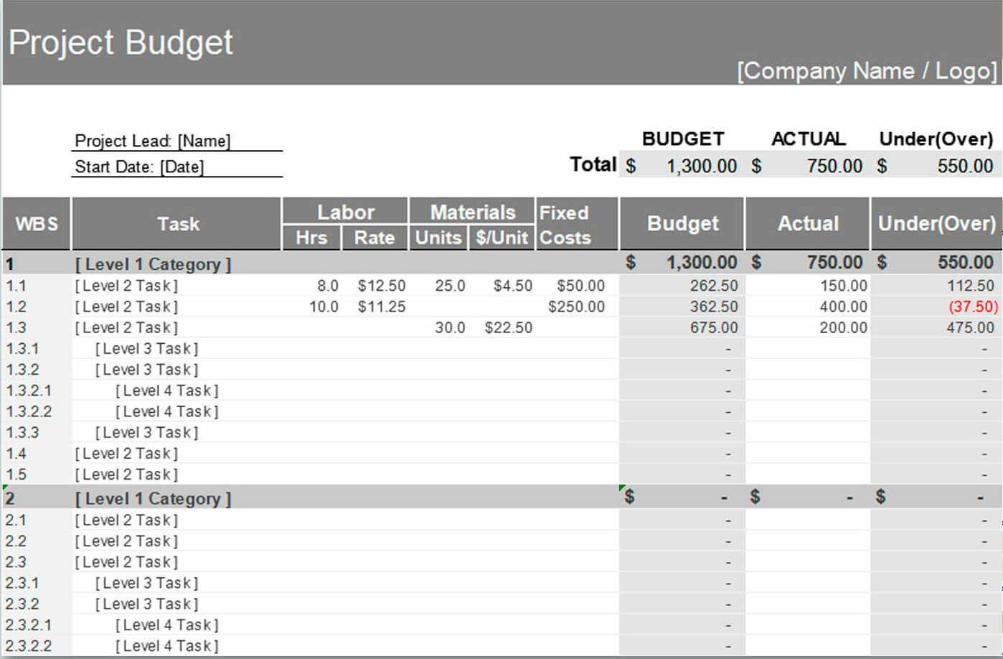The width and height of the screenshot is (1003, 659).
Task: Click the Task column header
Action: click(178, 224)
